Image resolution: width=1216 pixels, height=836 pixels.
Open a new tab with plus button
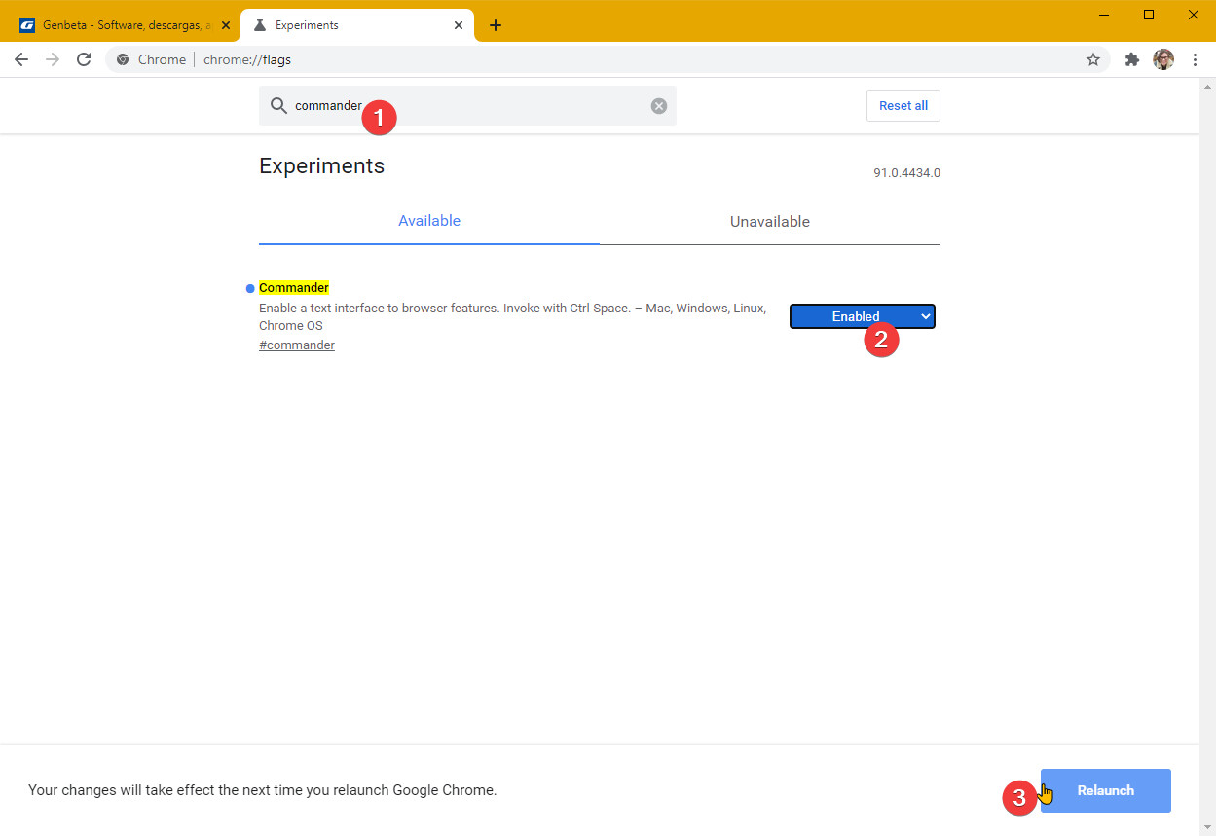point(496,25)
